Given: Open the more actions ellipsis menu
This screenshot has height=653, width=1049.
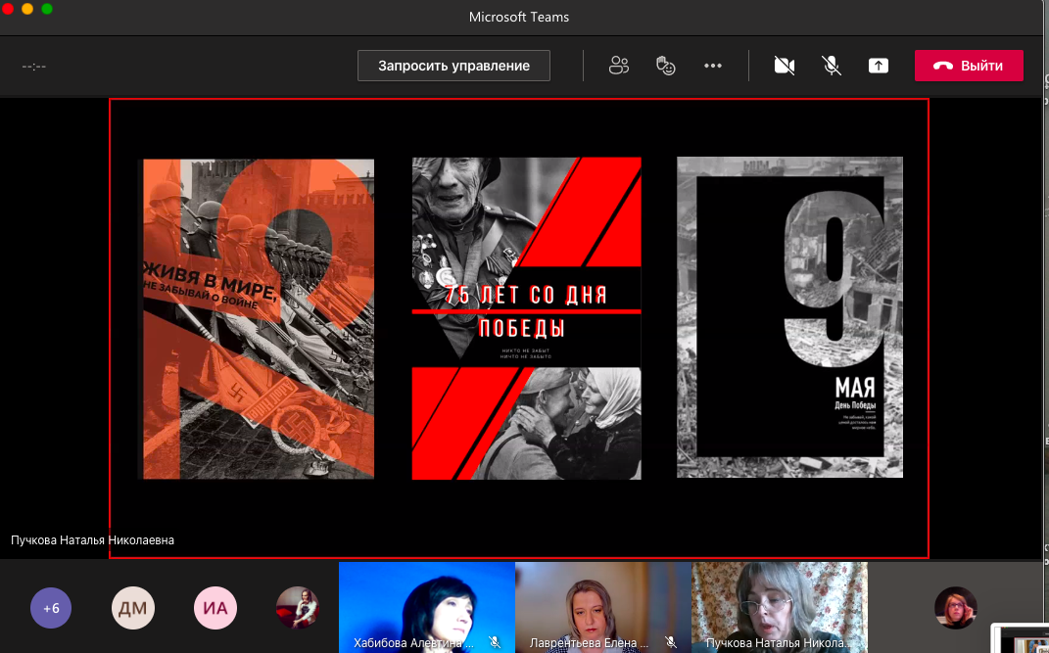Looking at the screenshot, I should coord(713,66).
